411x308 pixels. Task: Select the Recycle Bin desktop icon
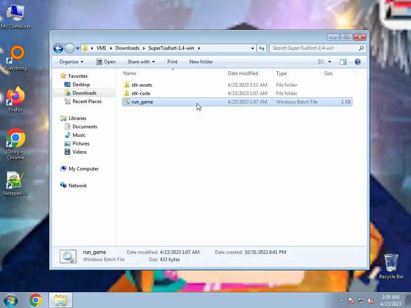click(391, 267)
